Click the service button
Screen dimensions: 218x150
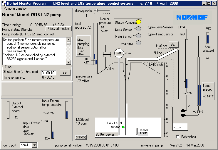[81, 137]
